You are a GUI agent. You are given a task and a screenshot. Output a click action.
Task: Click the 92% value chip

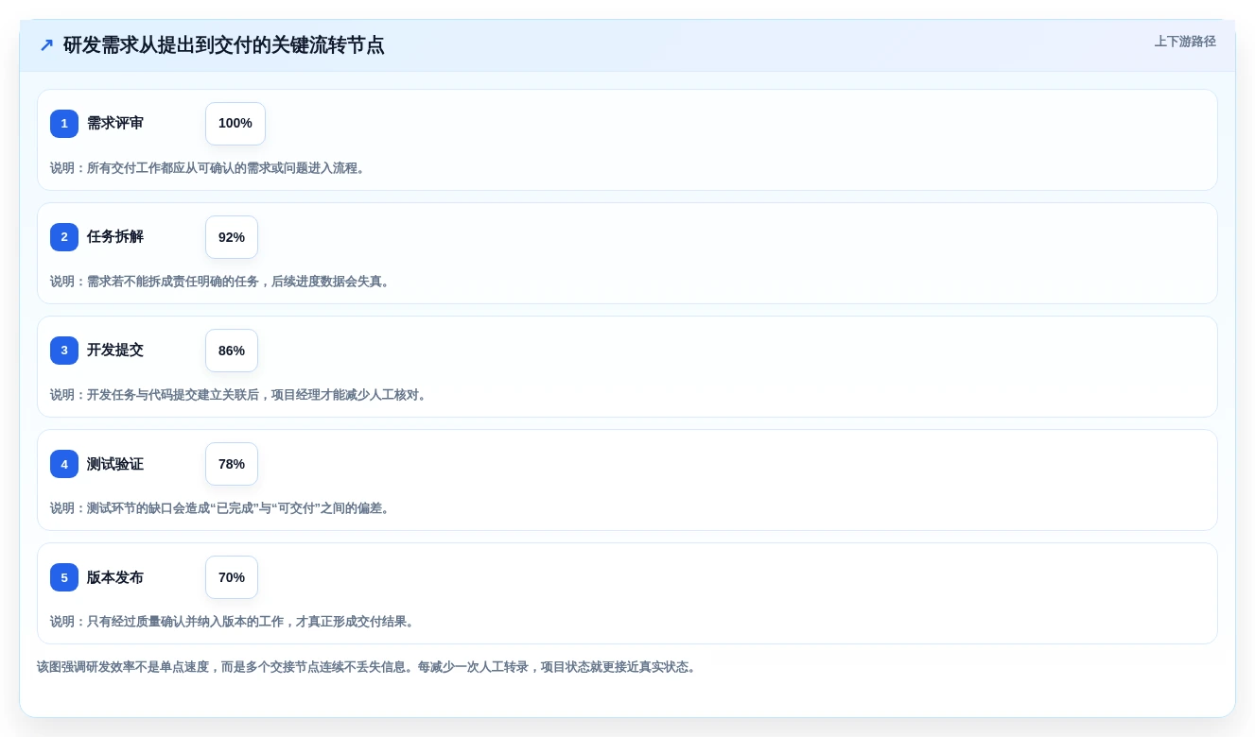click(232, 237)
